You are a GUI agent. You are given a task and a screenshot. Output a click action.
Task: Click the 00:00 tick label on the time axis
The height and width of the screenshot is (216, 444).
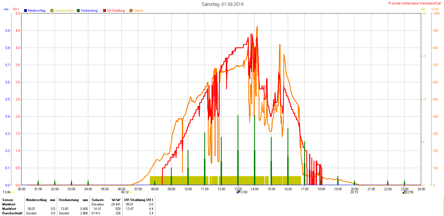click(x=22, y=189)
